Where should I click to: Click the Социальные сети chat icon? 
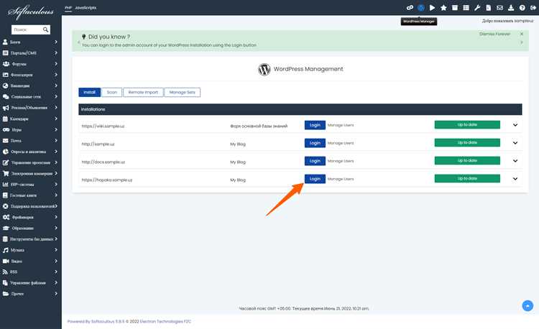tap(6, 96)
